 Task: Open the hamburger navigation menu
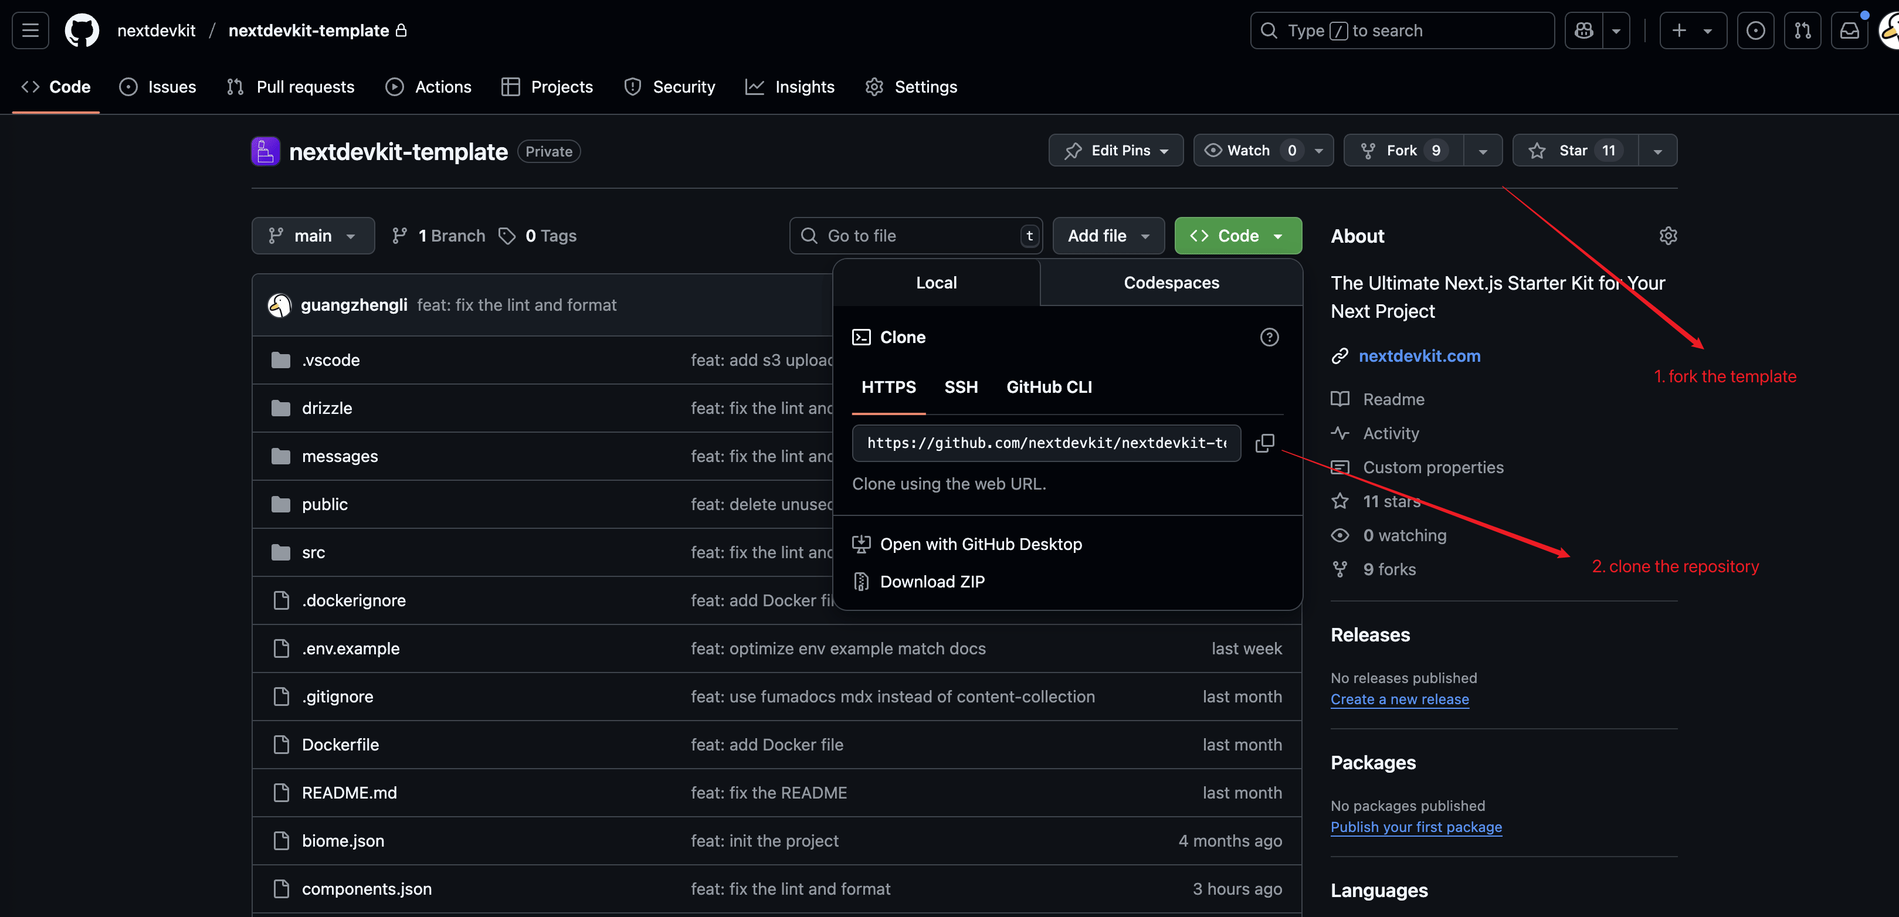(x=30, y=30)
